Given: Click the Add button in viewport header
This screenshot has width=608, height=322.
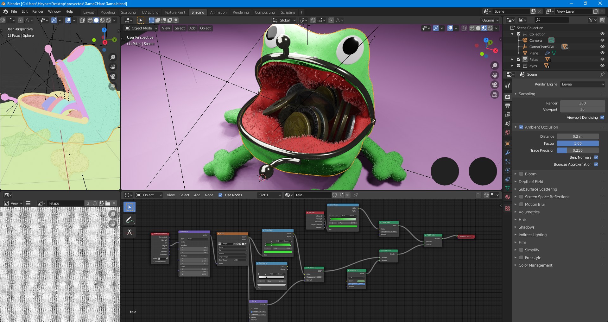Looking at the screenshot, I should coord(192,28).
